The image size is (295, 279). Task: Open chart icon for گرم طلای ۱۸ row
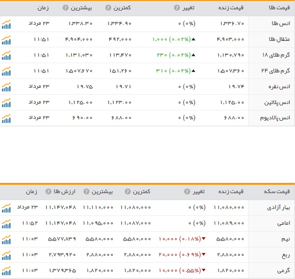tap(6, 55)
